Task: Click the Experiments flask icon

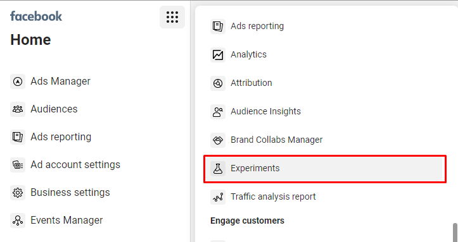Action: [x=218, y=169]
